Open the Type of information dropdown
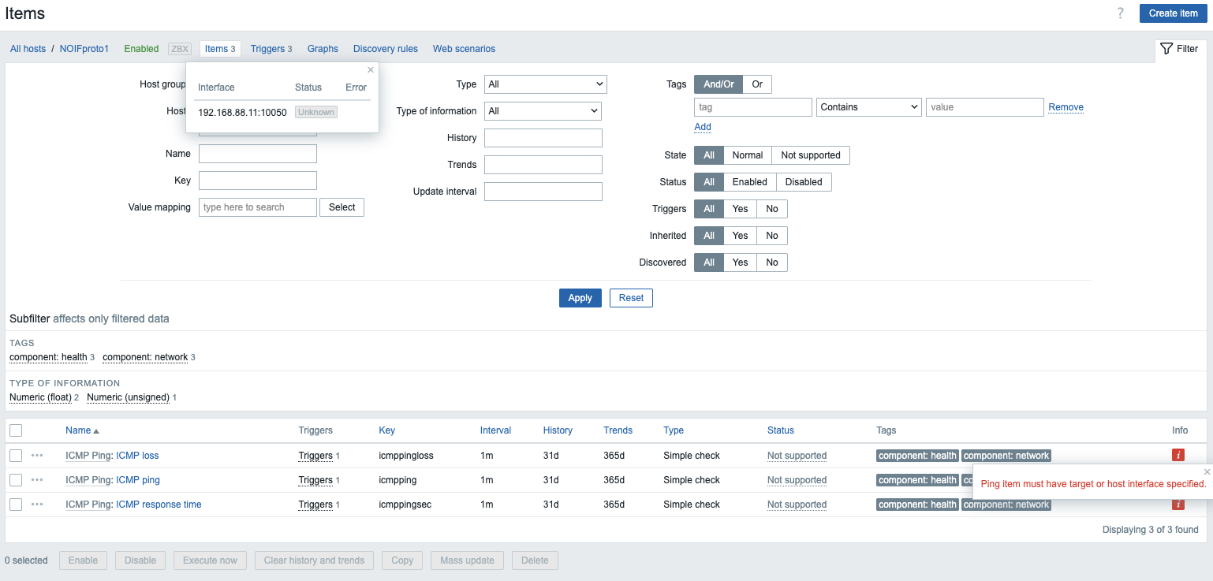1213x581 pixels. [543, 111]
